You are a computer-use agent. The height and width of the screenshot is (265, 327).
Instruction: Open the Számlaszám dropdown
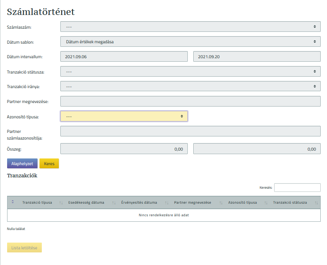coord(190,27)
